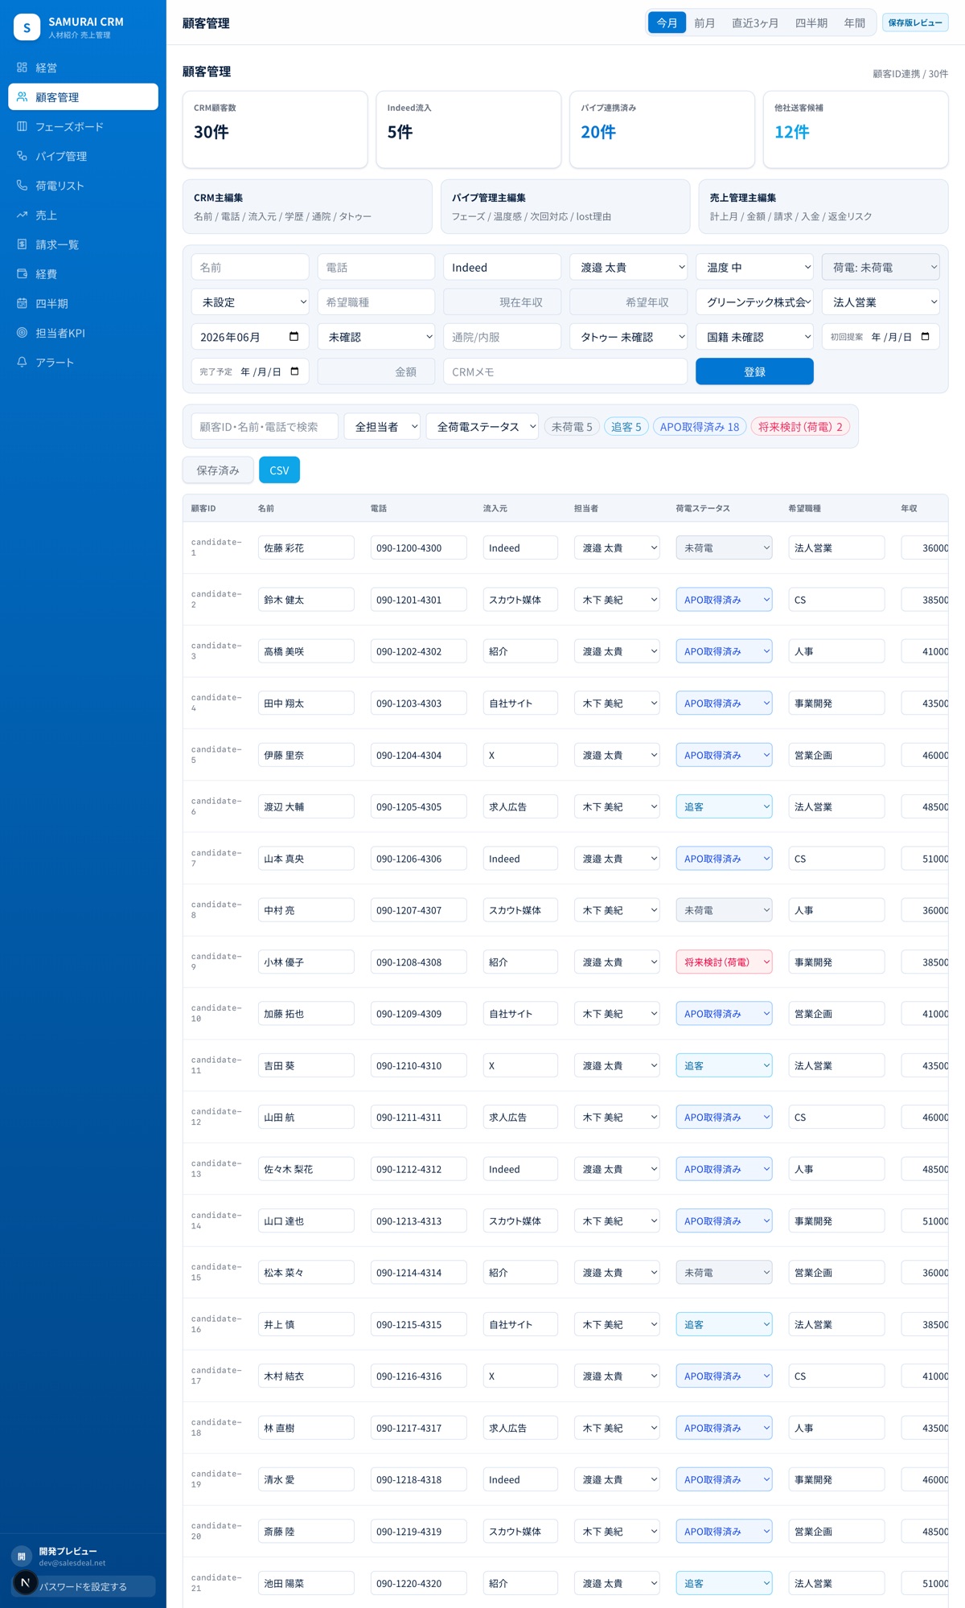
Task: Filter by 追客 5 chip
Action: [x=626, y=427]
